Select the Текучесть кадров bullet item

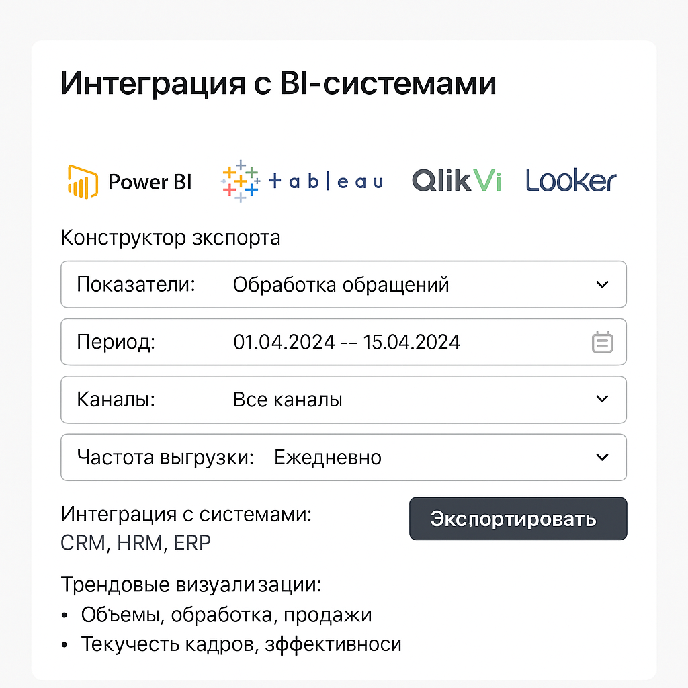click(x=241, y=644)
